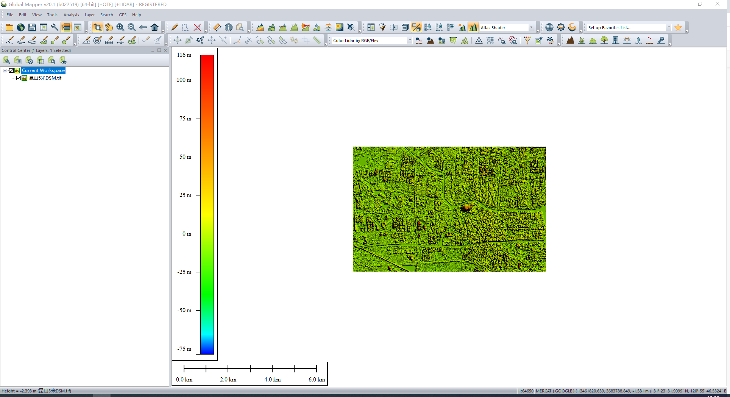Click the Zoom In magnifier icon
The image size is (730, 397).
(x=120, y=27)
